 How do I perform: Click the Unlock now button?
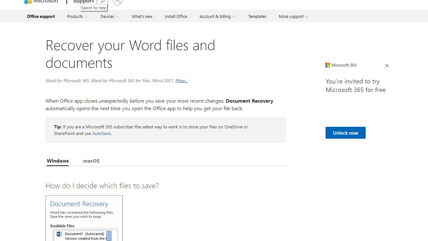pyautogui.click(x=346, y=133)
